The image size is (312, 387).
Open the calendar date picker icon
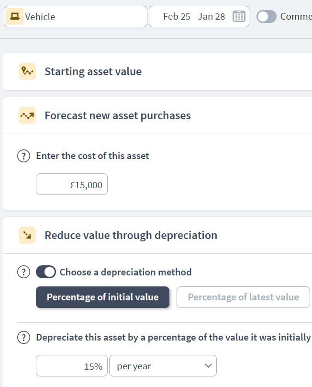tap(239, 17)
